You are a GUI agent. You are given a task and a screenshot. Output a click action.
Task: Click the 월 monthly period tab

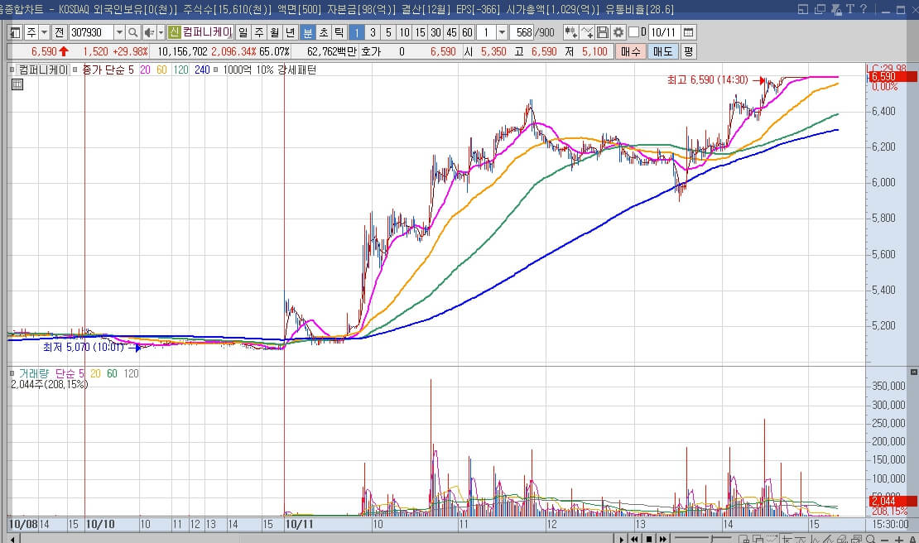tap(274, 32)
